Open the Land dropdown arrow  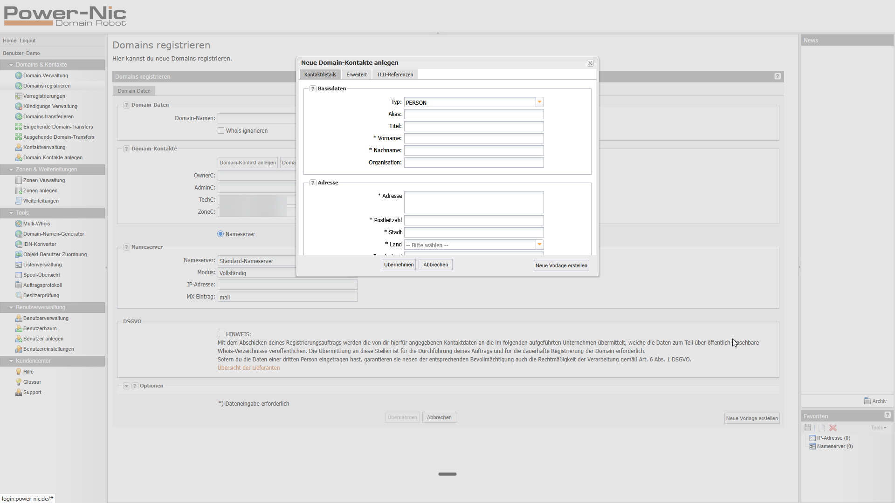539,245
